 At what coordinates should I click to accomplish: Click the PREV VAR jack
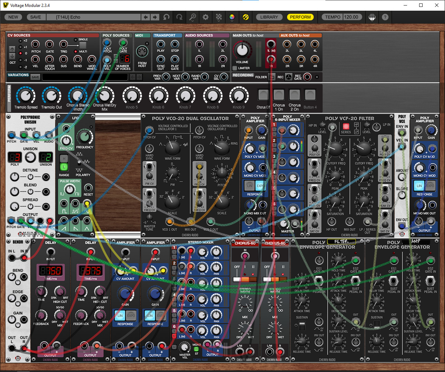click(166, 77)
